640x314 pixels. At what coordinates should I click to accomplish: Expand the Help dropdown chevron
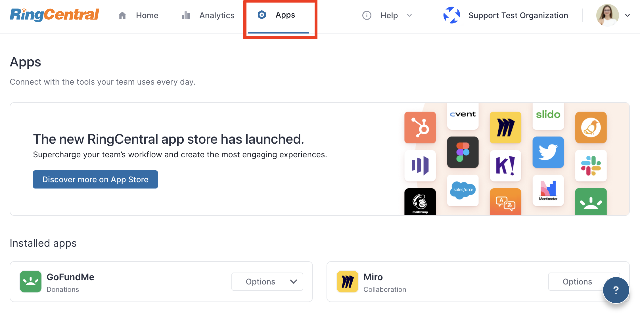409,15
